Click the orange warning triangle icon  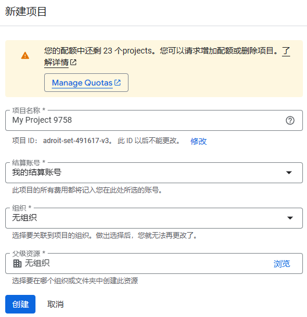(25, 55)
